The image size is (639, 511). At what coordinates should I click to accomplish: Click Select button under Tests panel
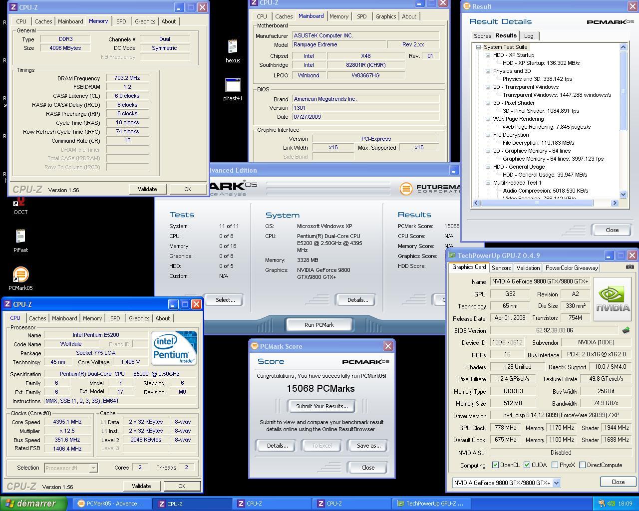tap(225, 300)
